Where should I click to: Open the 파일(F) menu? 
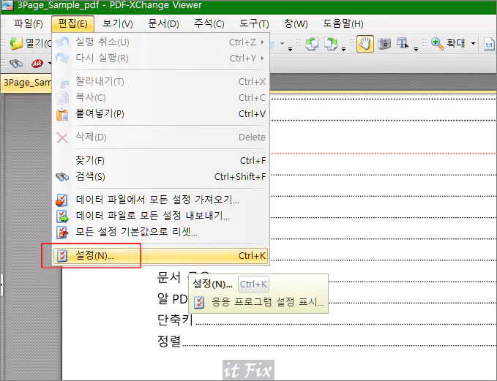point(29,23)
